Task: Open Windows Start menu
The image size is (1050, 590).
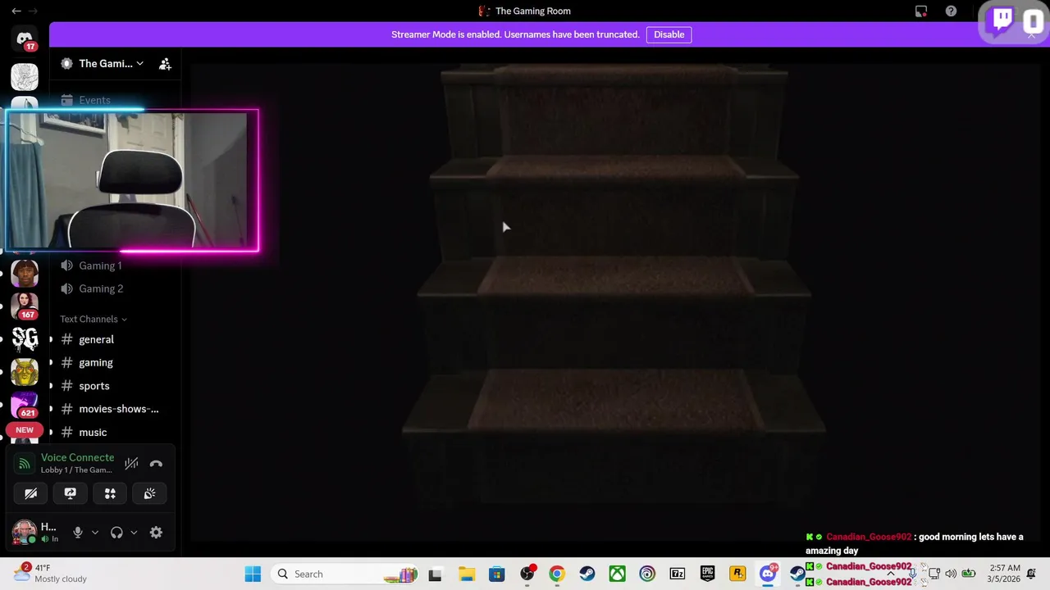Action: click(253, 574)
